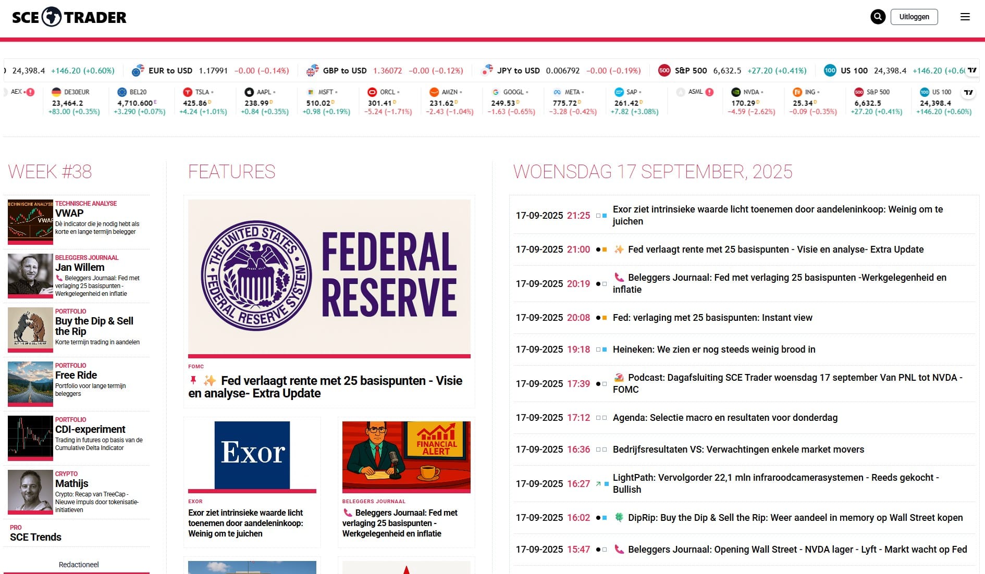Click the Federal Reserve feature image
The height and width of the screenshot is (574, 985).
(x=329, y=277)
